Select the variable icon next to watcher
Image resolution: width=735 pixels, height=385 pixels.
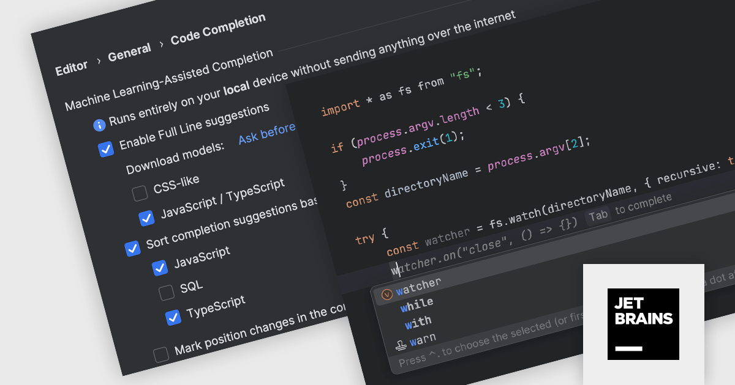(x=386, y=294)
